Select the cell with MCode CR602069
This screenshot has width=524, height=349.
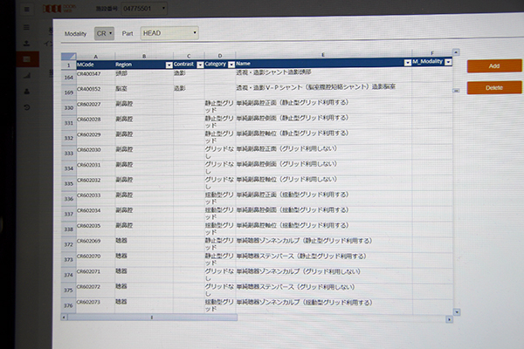click(x=94, y=240)
